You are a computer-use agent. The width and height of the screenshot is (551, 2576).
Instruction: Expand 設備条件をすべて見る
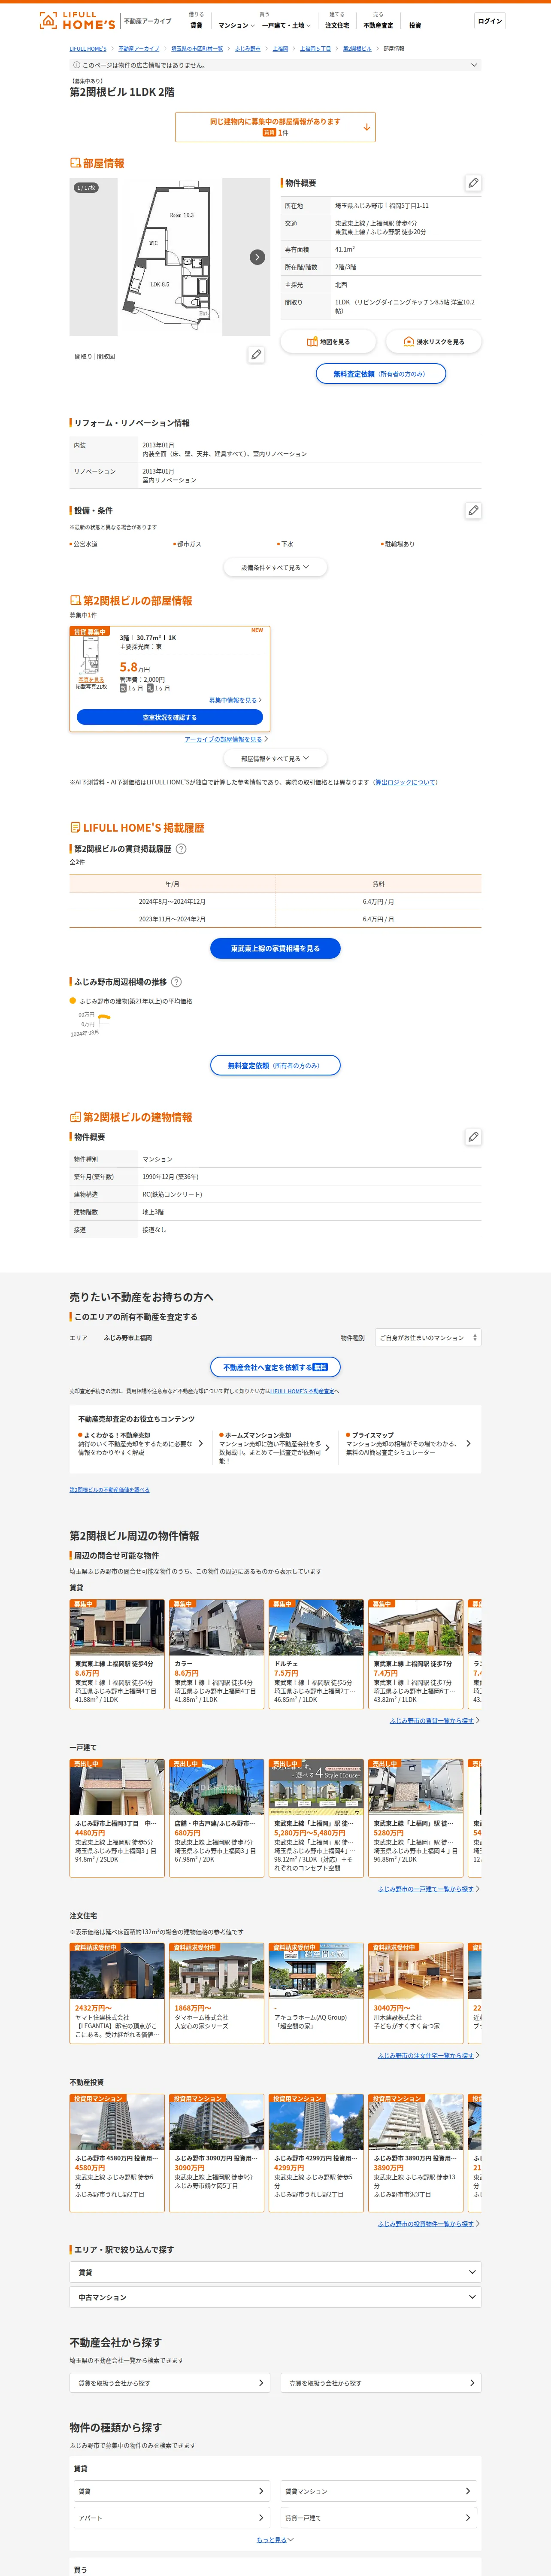point(275,568)
